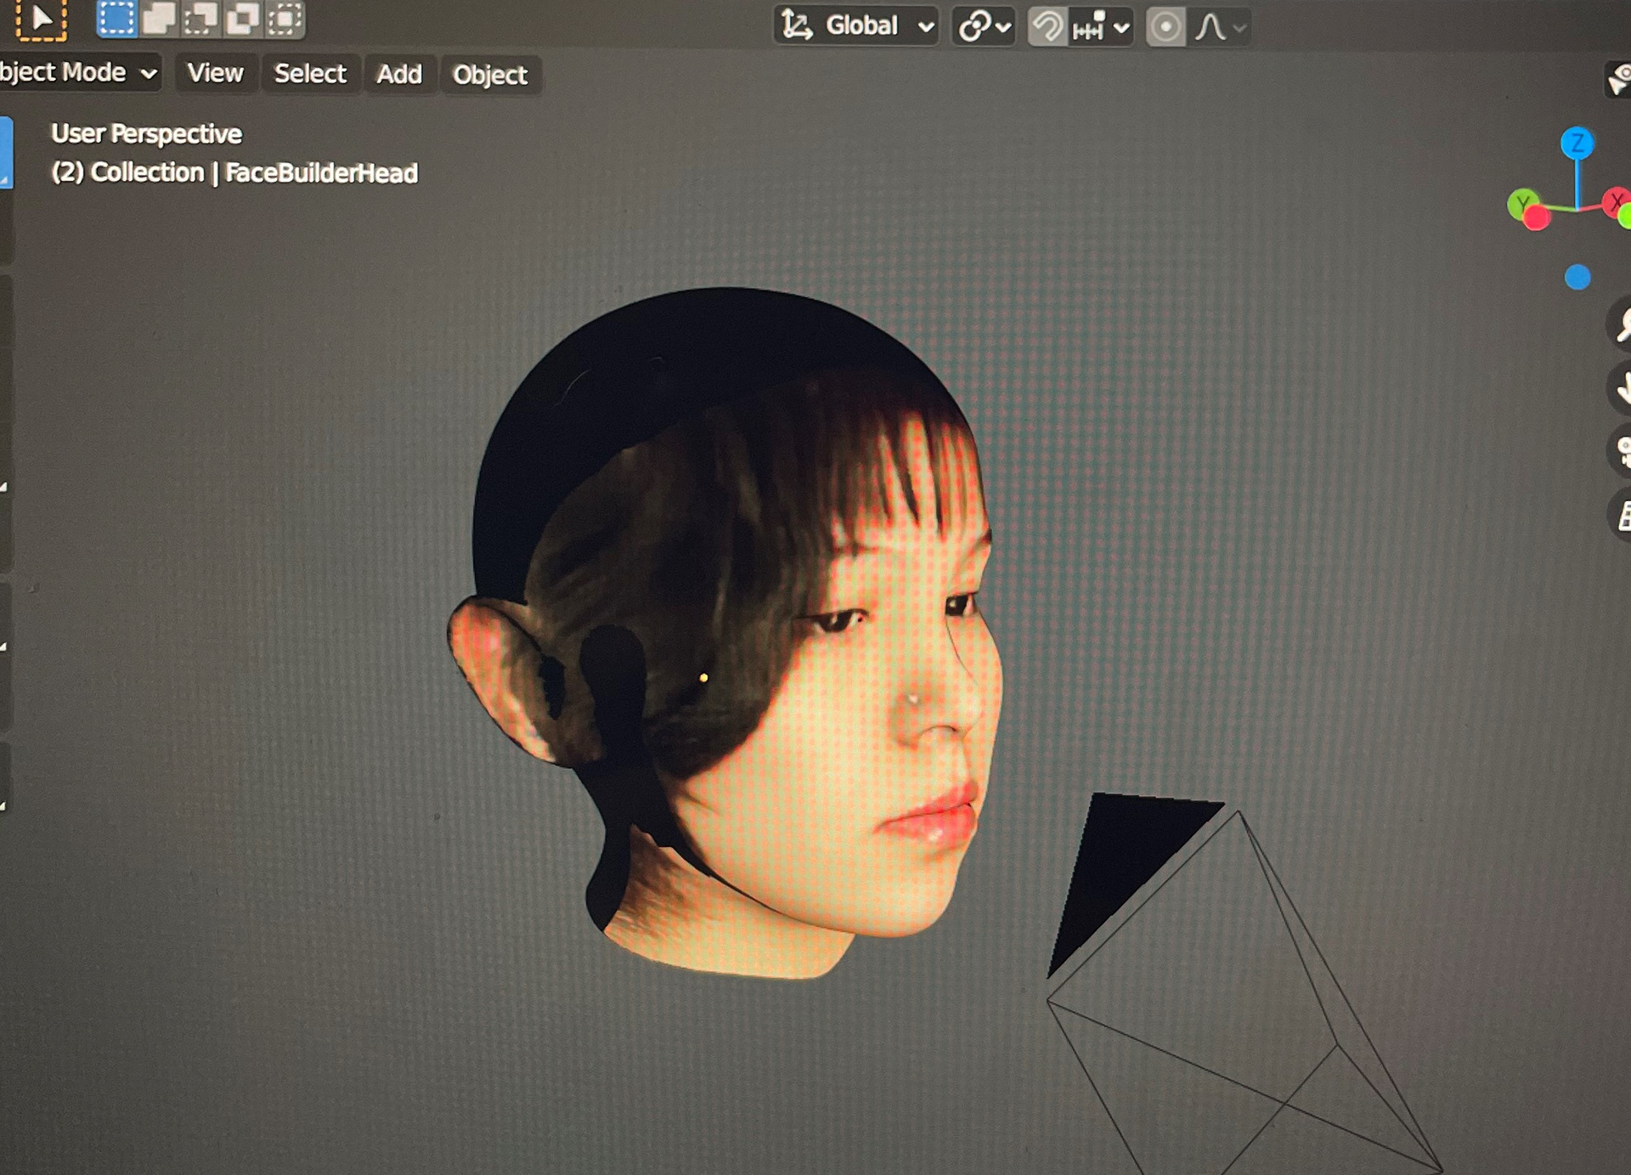
Task: Open the Add menu
Action: tap(398, 75)
